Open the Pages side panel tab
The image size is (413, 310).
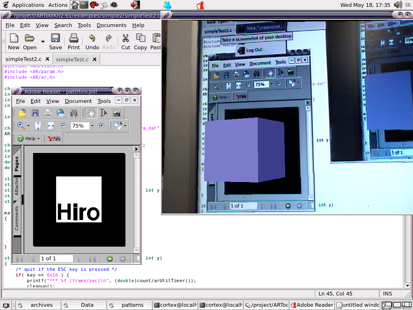coord(17,163)
